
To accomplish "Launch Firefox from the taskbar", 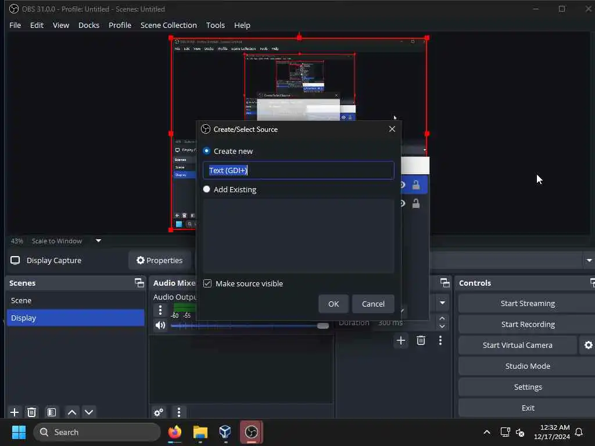I will point(175,432).
